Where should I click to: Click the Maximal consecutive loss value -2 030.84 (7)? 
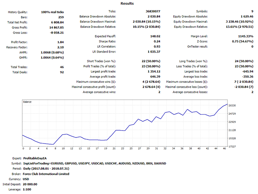(x=244, y=86)
